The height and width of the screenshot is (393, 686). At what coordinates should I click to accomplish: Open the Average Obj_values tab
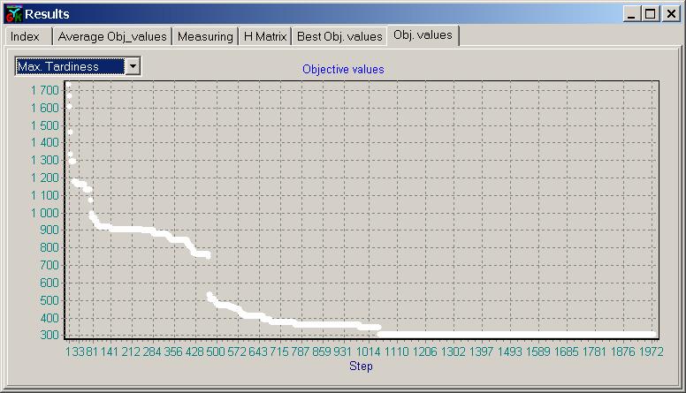(112, 36)
